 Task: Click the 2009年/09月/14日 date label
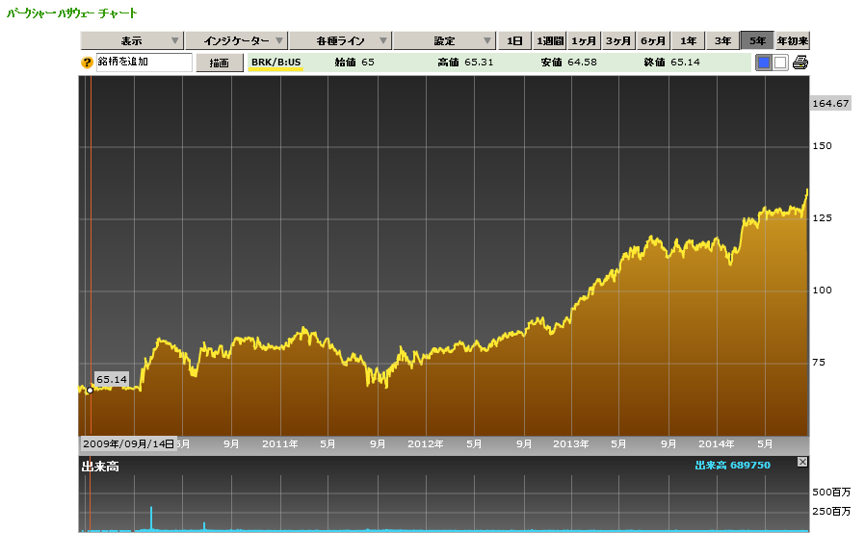pyautogui.click(x=128, y=443)
